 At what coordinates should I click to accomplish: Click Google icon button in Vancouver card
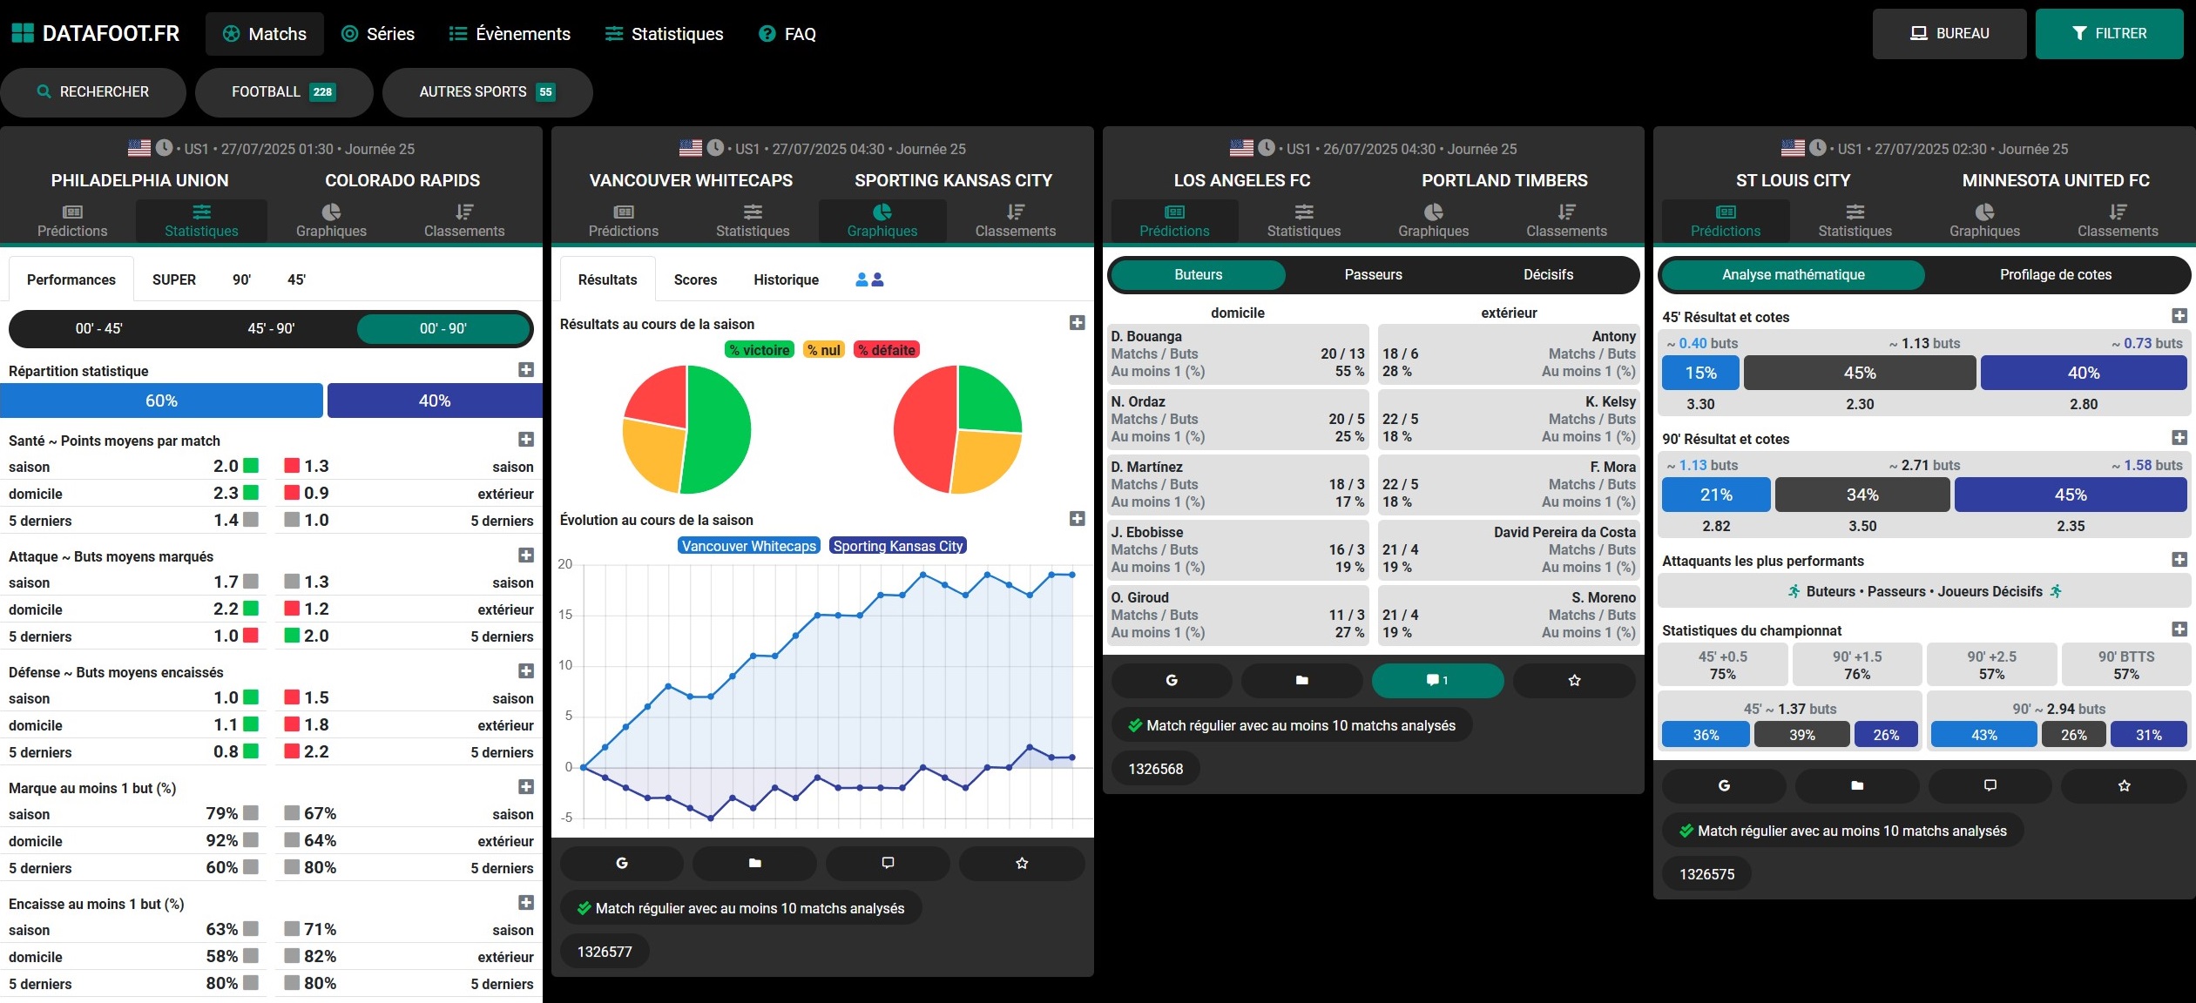pos(622,863)
